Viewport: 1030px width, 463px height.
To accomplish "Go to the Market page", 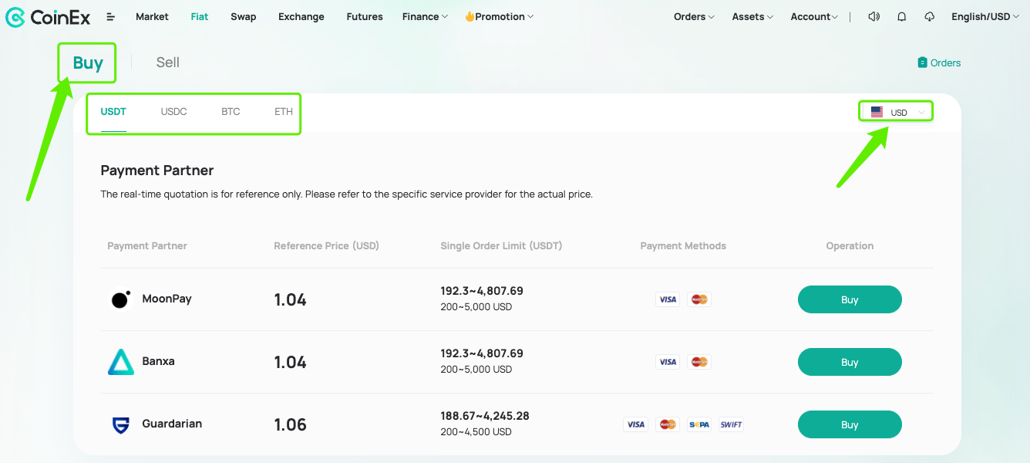I will point(152,16).
